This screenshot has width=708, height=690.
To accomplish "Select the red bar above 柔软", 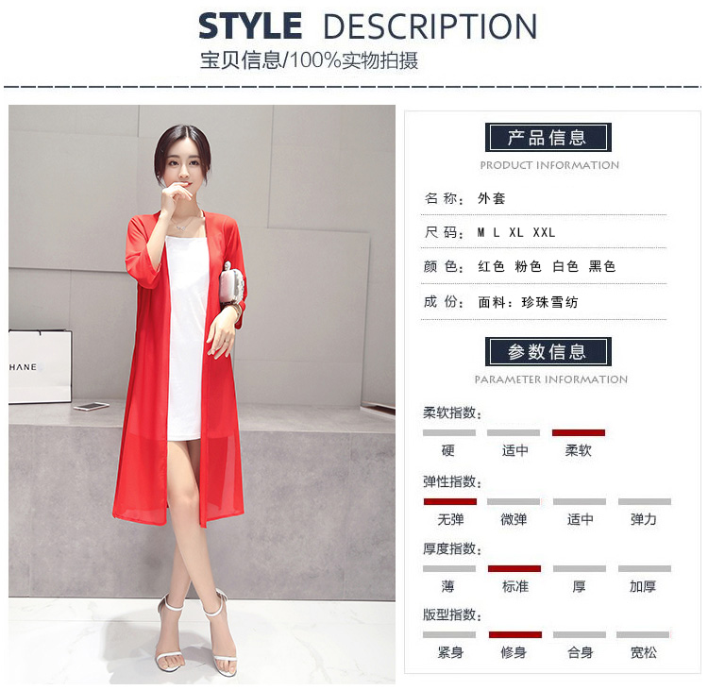I will [x=579, y=432].
